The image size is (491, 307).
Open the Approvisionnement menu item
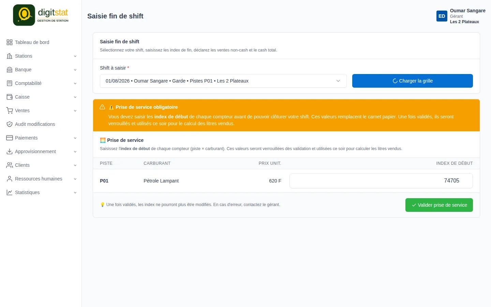tap(41, 151)
